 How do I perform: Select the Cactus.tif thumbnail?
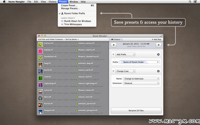pos(41,44)
